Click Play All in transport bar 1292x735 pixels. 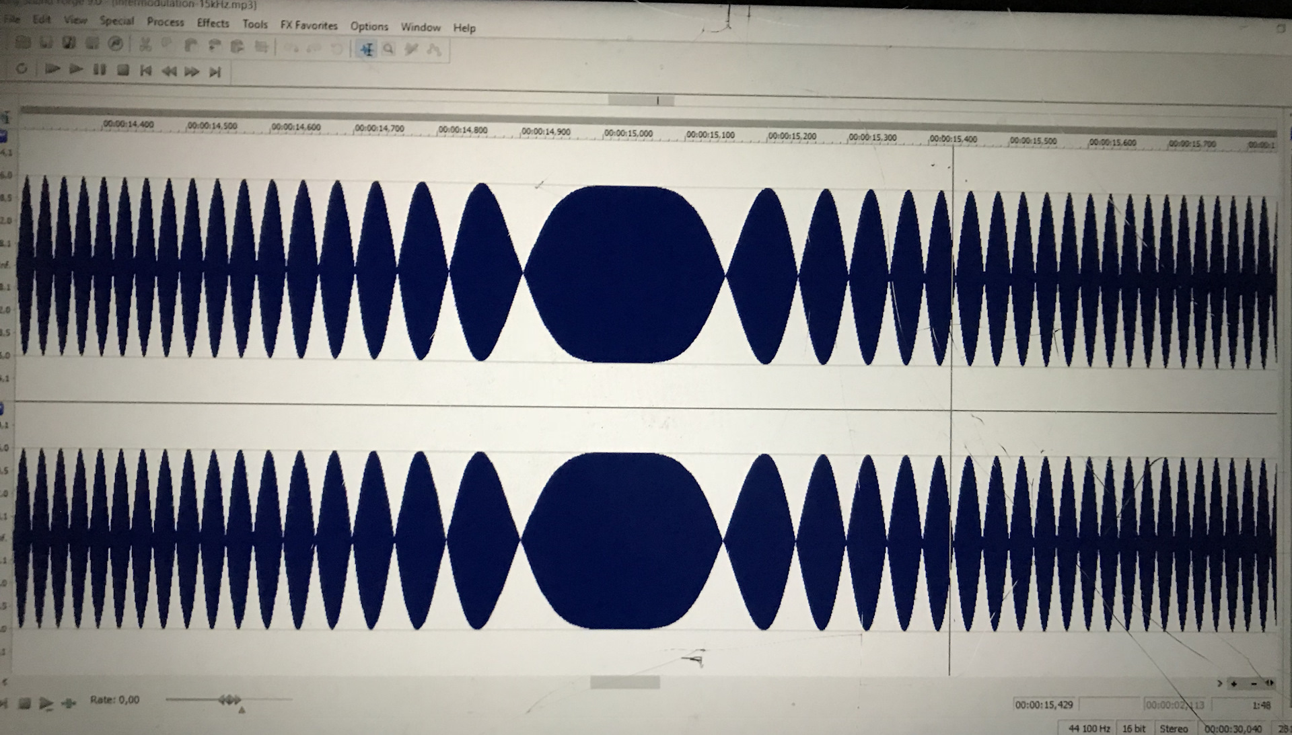[52, 69]
